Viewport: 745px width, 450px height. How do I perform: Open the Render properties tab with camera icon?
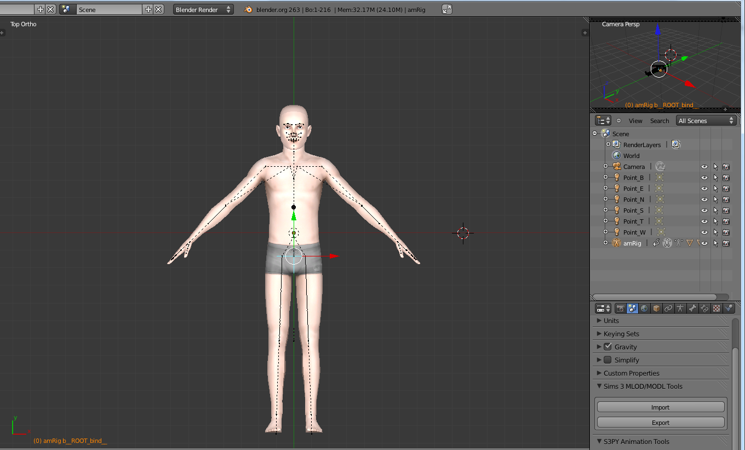pyautogui.click(x=621, y=308)
